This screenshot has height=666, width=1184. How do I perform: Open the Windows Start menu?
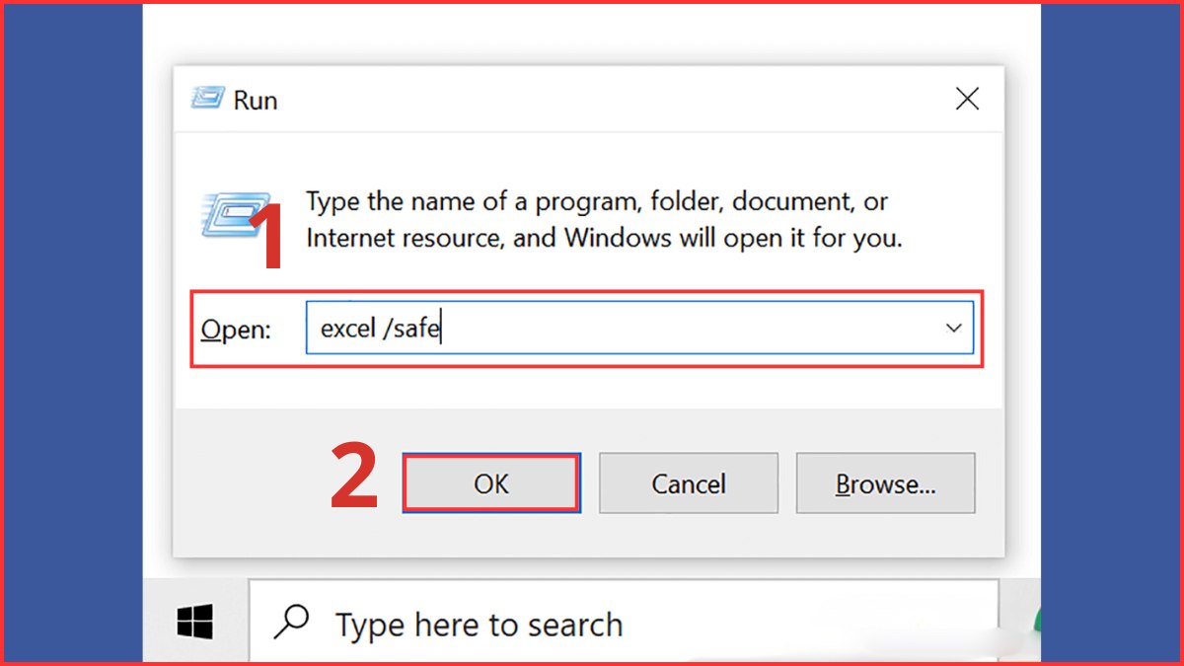pyautogui.click(x=195, y=623)
